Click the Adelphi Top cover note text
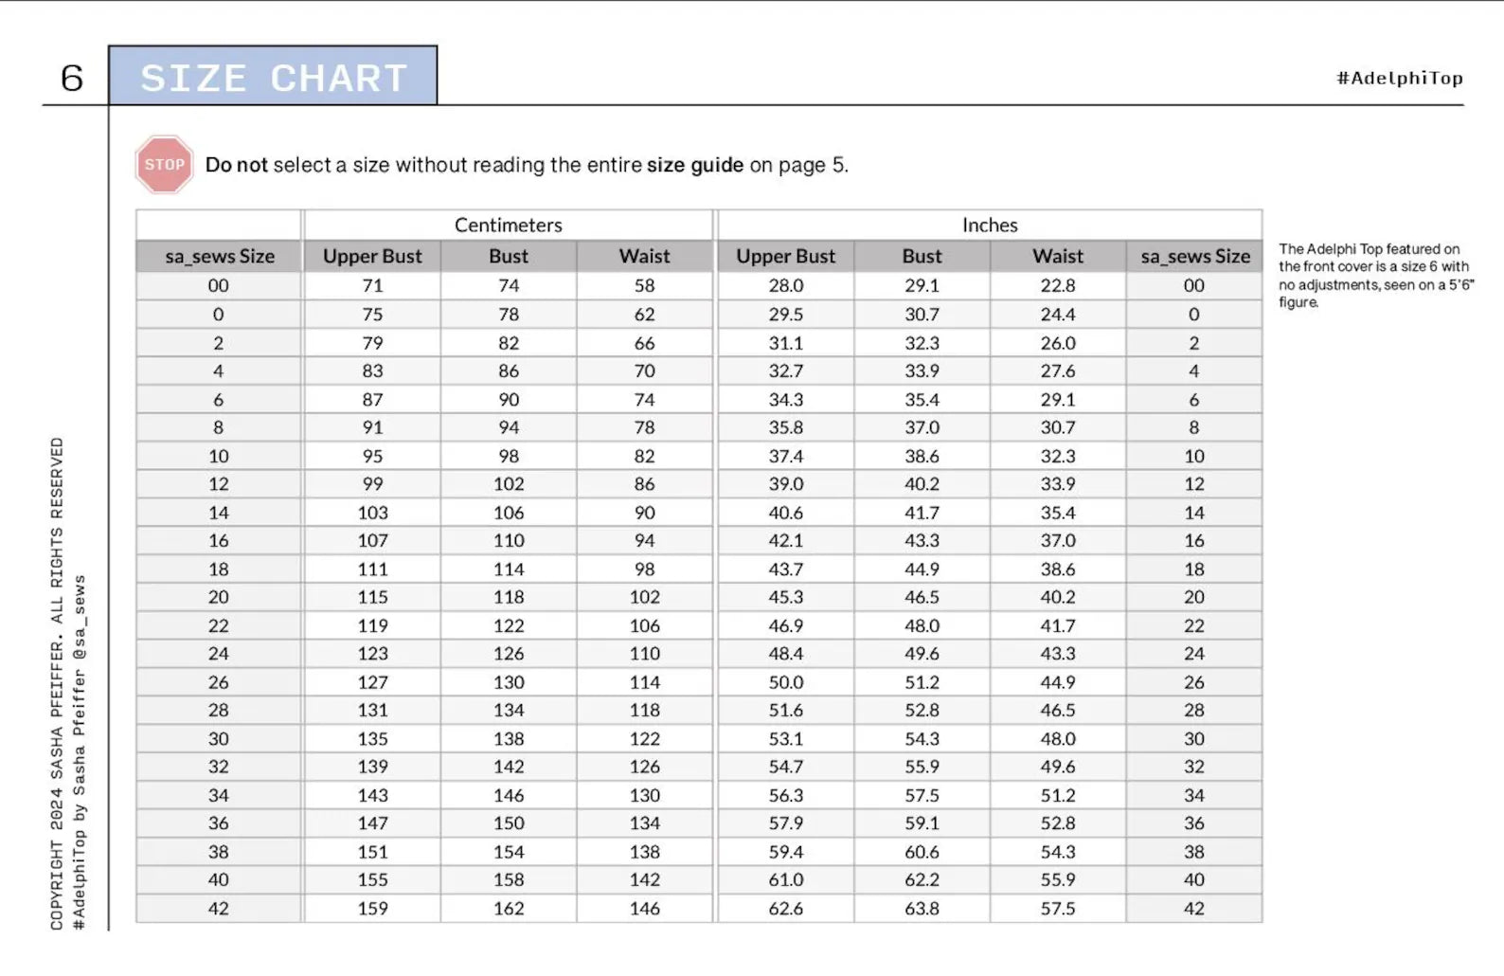Image resolution: width=1504 pixels, height=976 pixels. click(1374, 276)
